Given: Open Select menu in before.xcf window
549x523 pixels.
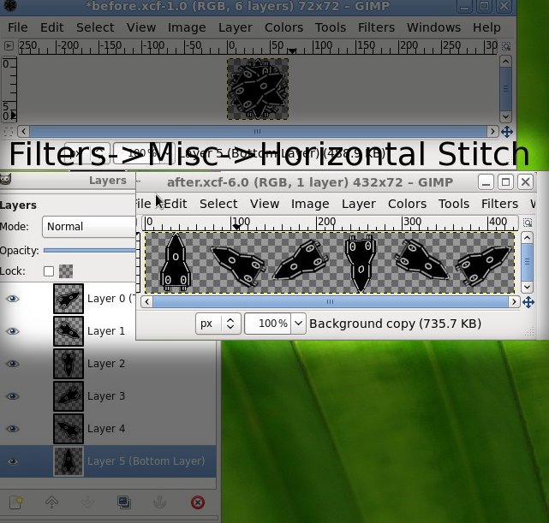Looking at the screenshot, I should tap(95, 27).
